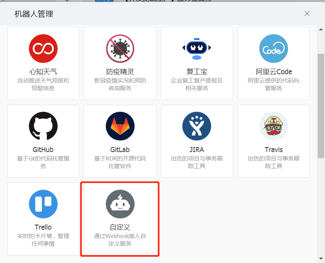
Task: Click description 自动推送天气预报和预警信息
Action: 43,84
